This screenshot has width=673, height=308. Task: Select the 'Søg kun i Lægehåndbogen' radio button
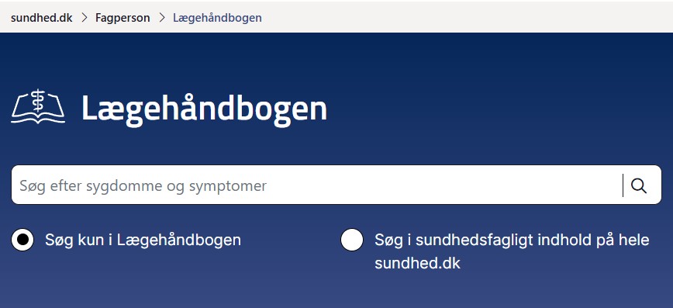pos(22,240)
